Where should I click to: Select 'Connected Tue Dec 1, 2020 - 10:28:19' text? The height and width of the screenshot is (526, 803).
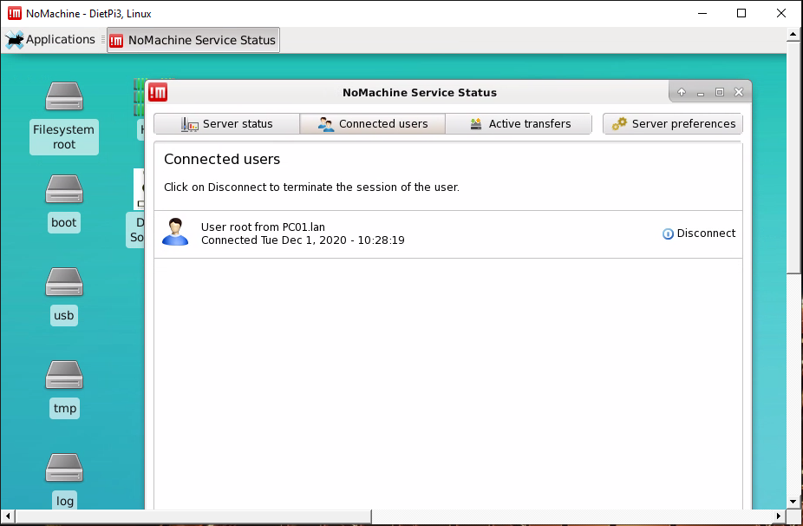click(303, 240)
